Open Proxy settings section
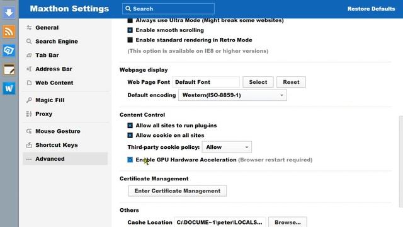The image size is (403, 227). click(x=65, y=113)
